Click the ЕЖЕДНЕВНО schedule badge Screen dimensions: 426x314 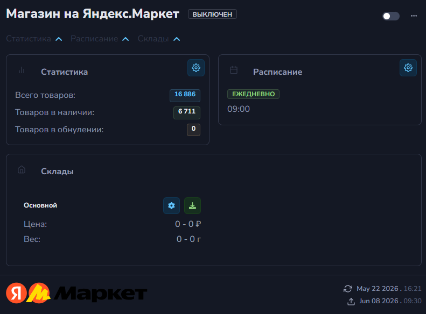[253, 94]
